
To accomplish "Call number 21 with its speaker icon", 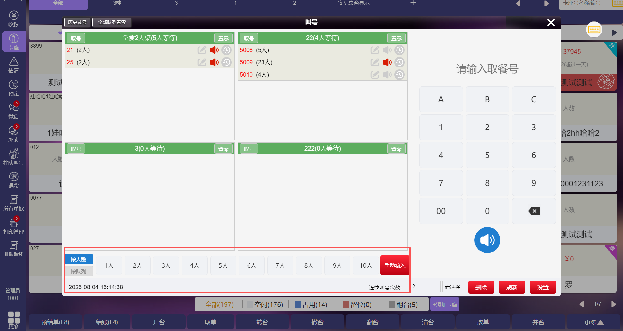I will 214,50.
